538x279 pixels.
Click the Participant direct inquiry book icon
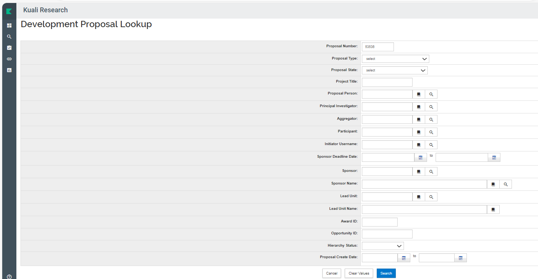click(x=419, y=132)
